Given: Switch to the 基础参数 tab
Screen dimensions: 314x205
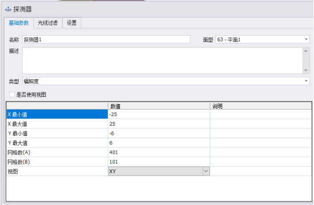Looking at the screenshot, I should point(19,23).
